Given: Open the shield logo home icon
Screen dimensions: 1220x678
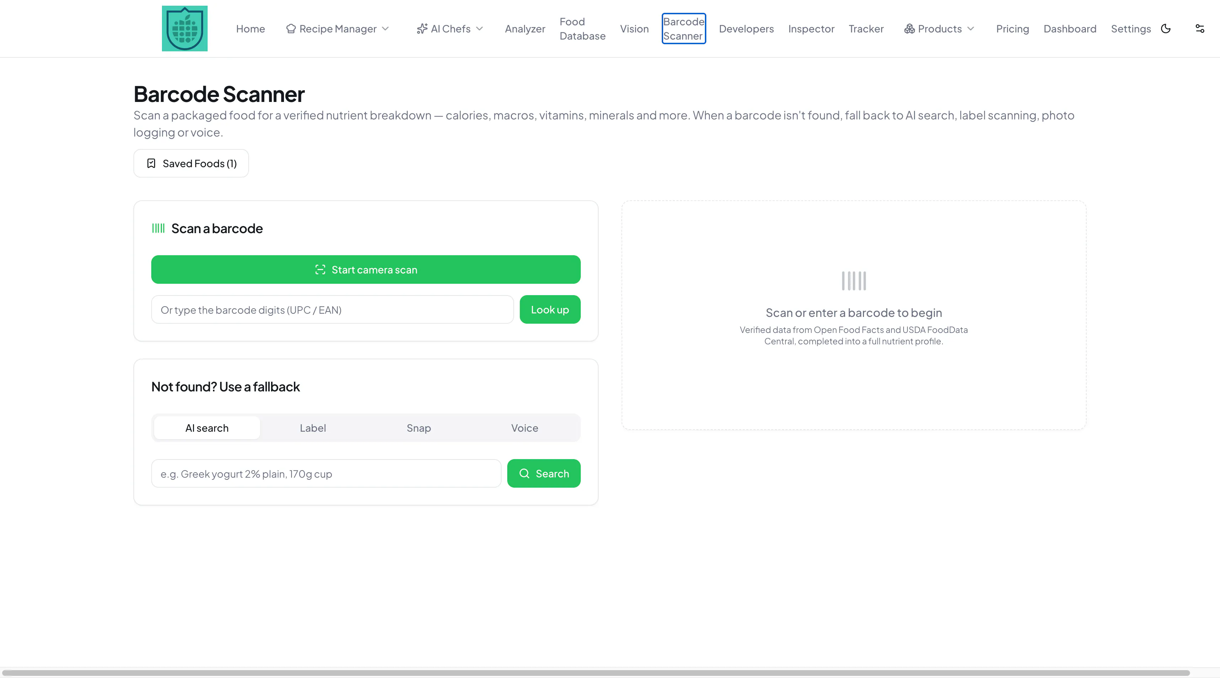Looking at the screenshot, I should click(185, 29).
